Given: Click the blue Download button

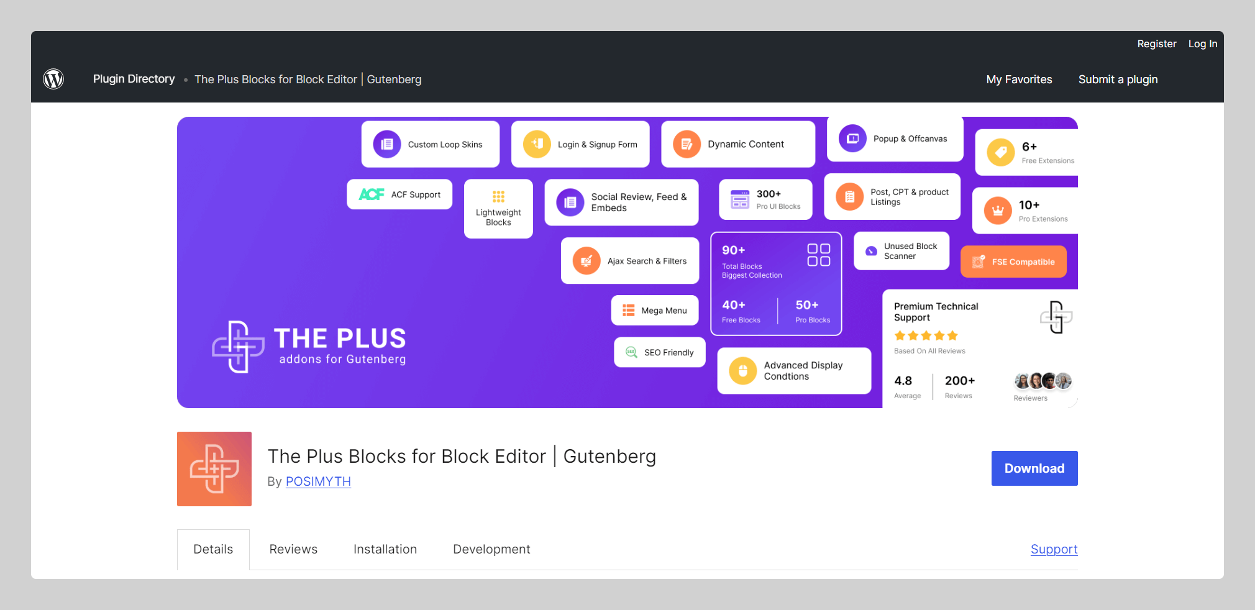Looking at the screenshot, I should pos(1034,468).
